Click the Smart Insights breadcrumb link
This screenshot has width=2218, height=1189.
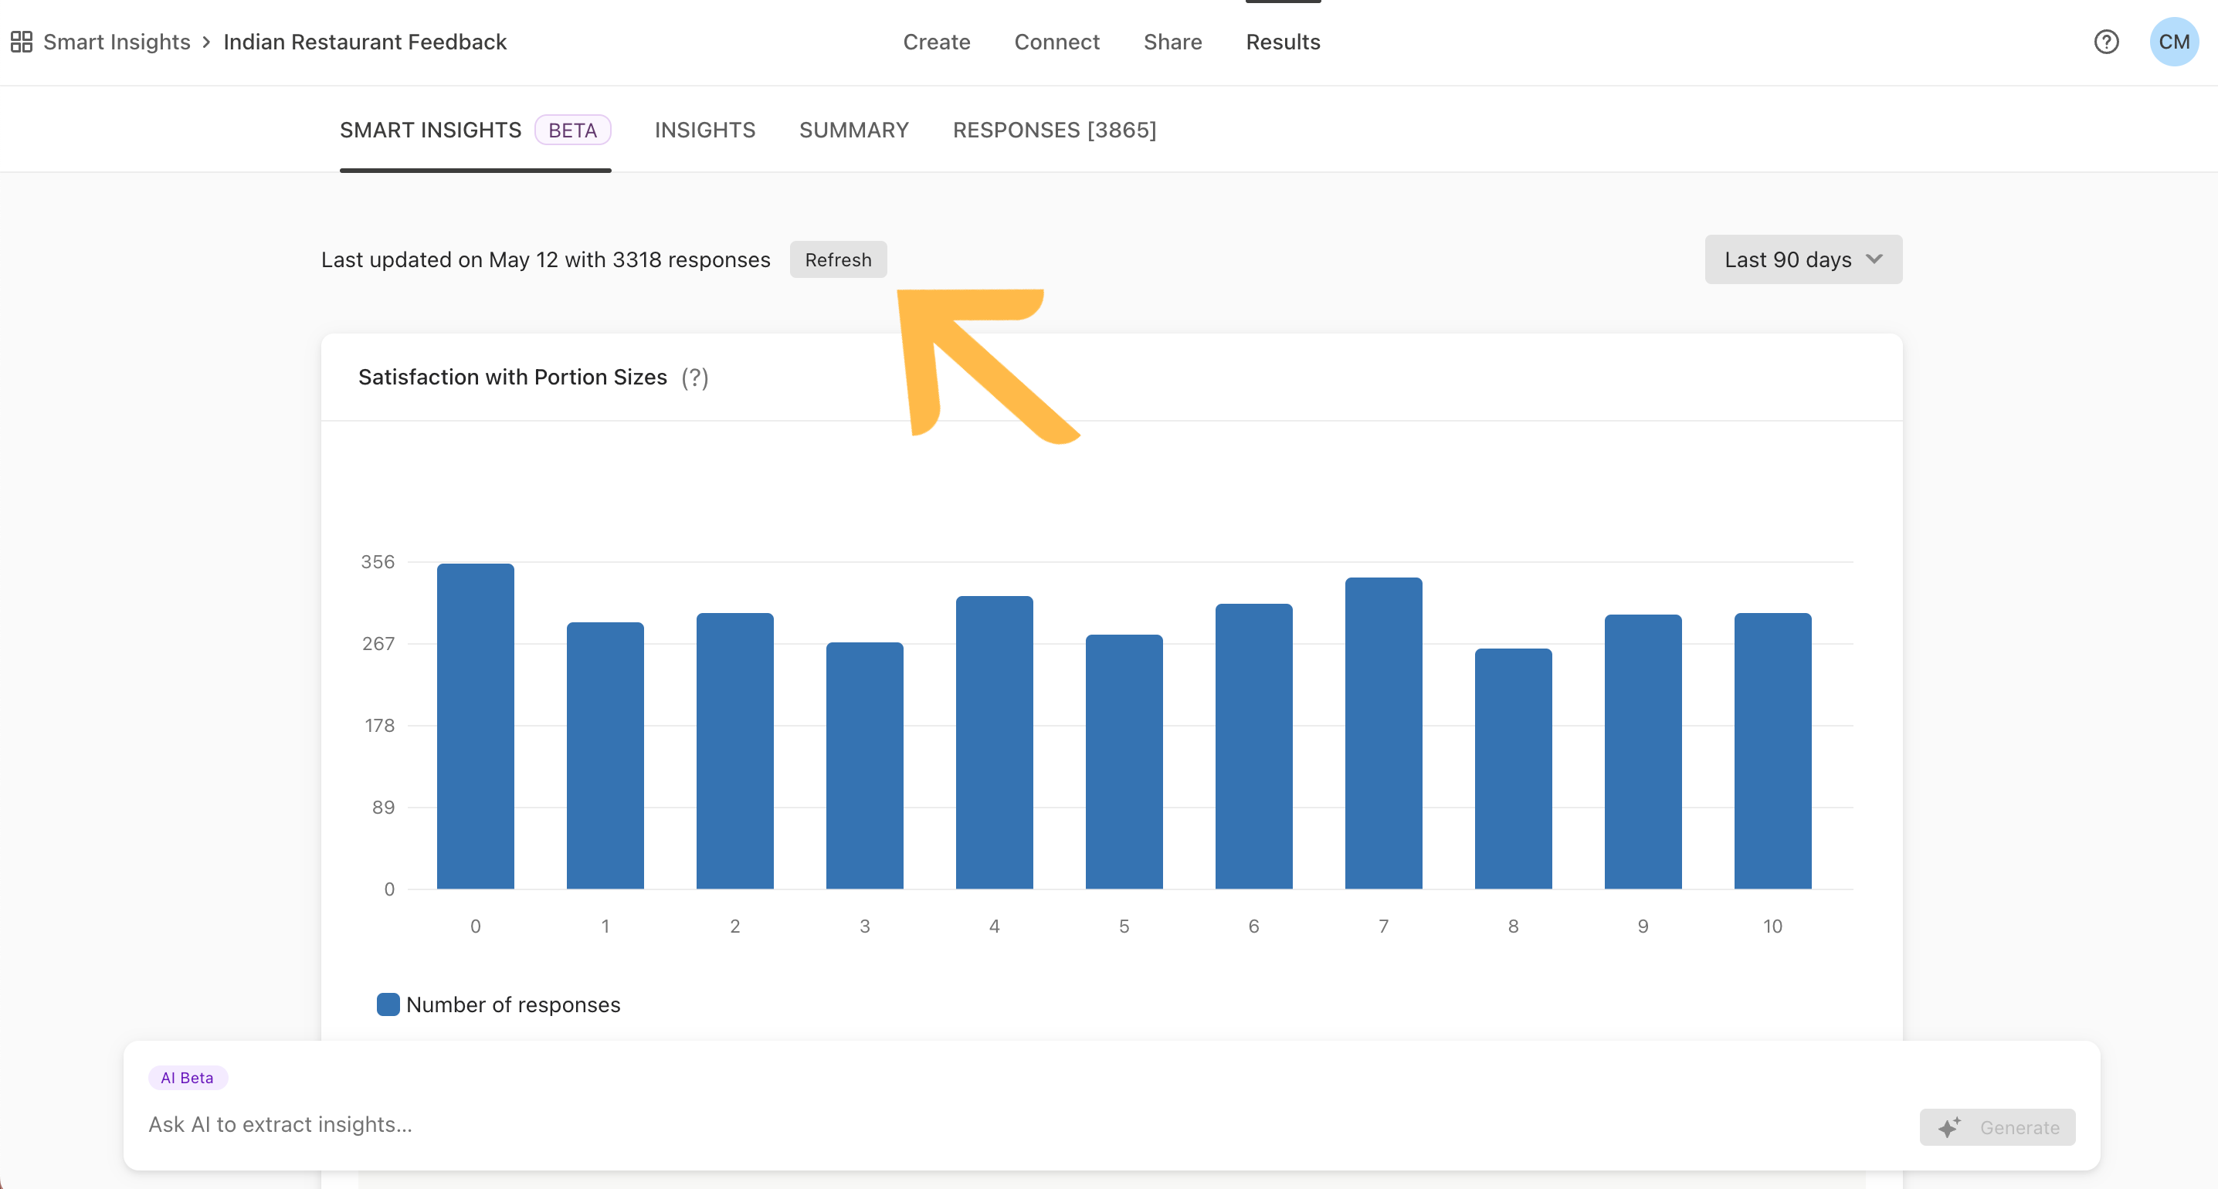pyautogui.click(x=117, y=42)
